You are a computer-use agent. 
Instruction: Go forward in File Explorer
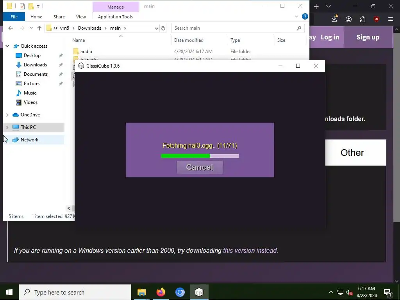(x=22, y=28)
